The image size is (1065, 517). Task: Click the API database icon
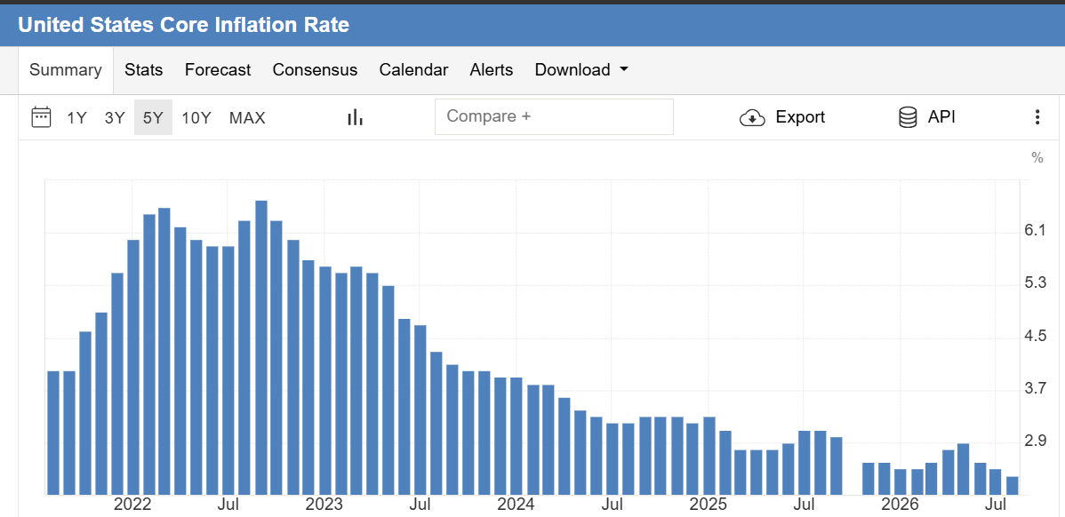pos(908,117)
